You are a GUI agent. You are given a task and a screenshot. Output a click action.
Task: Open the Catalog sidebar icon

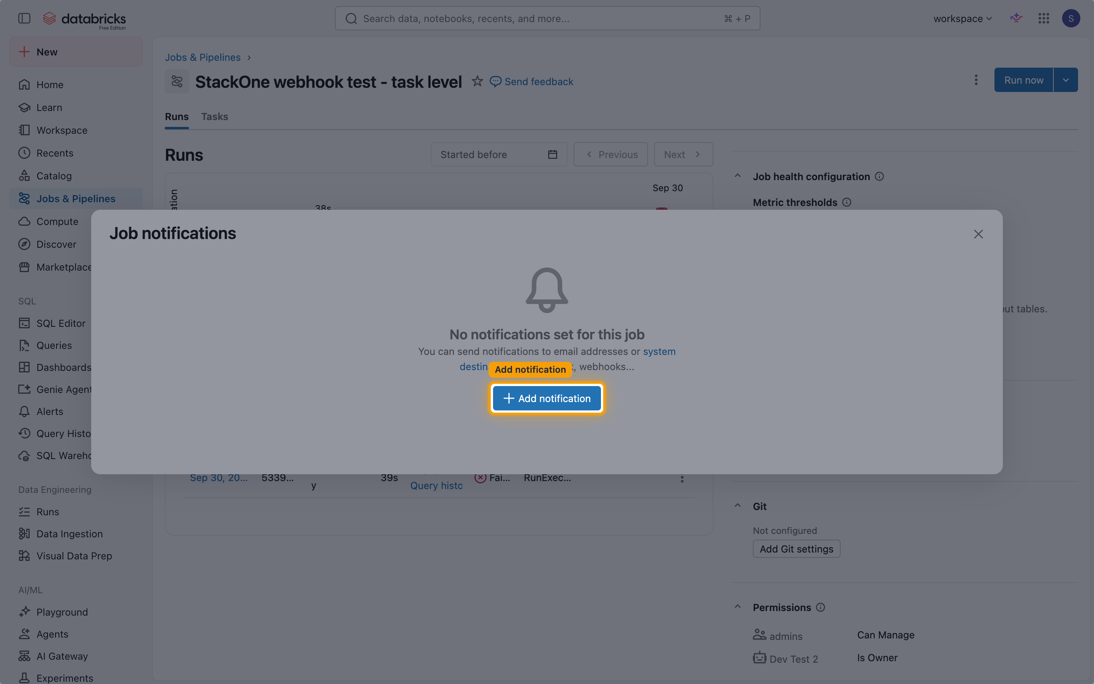point(24,176)
